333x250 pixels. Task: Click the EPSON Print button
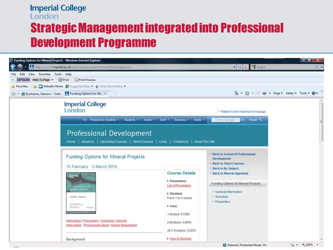pos(64,80)
